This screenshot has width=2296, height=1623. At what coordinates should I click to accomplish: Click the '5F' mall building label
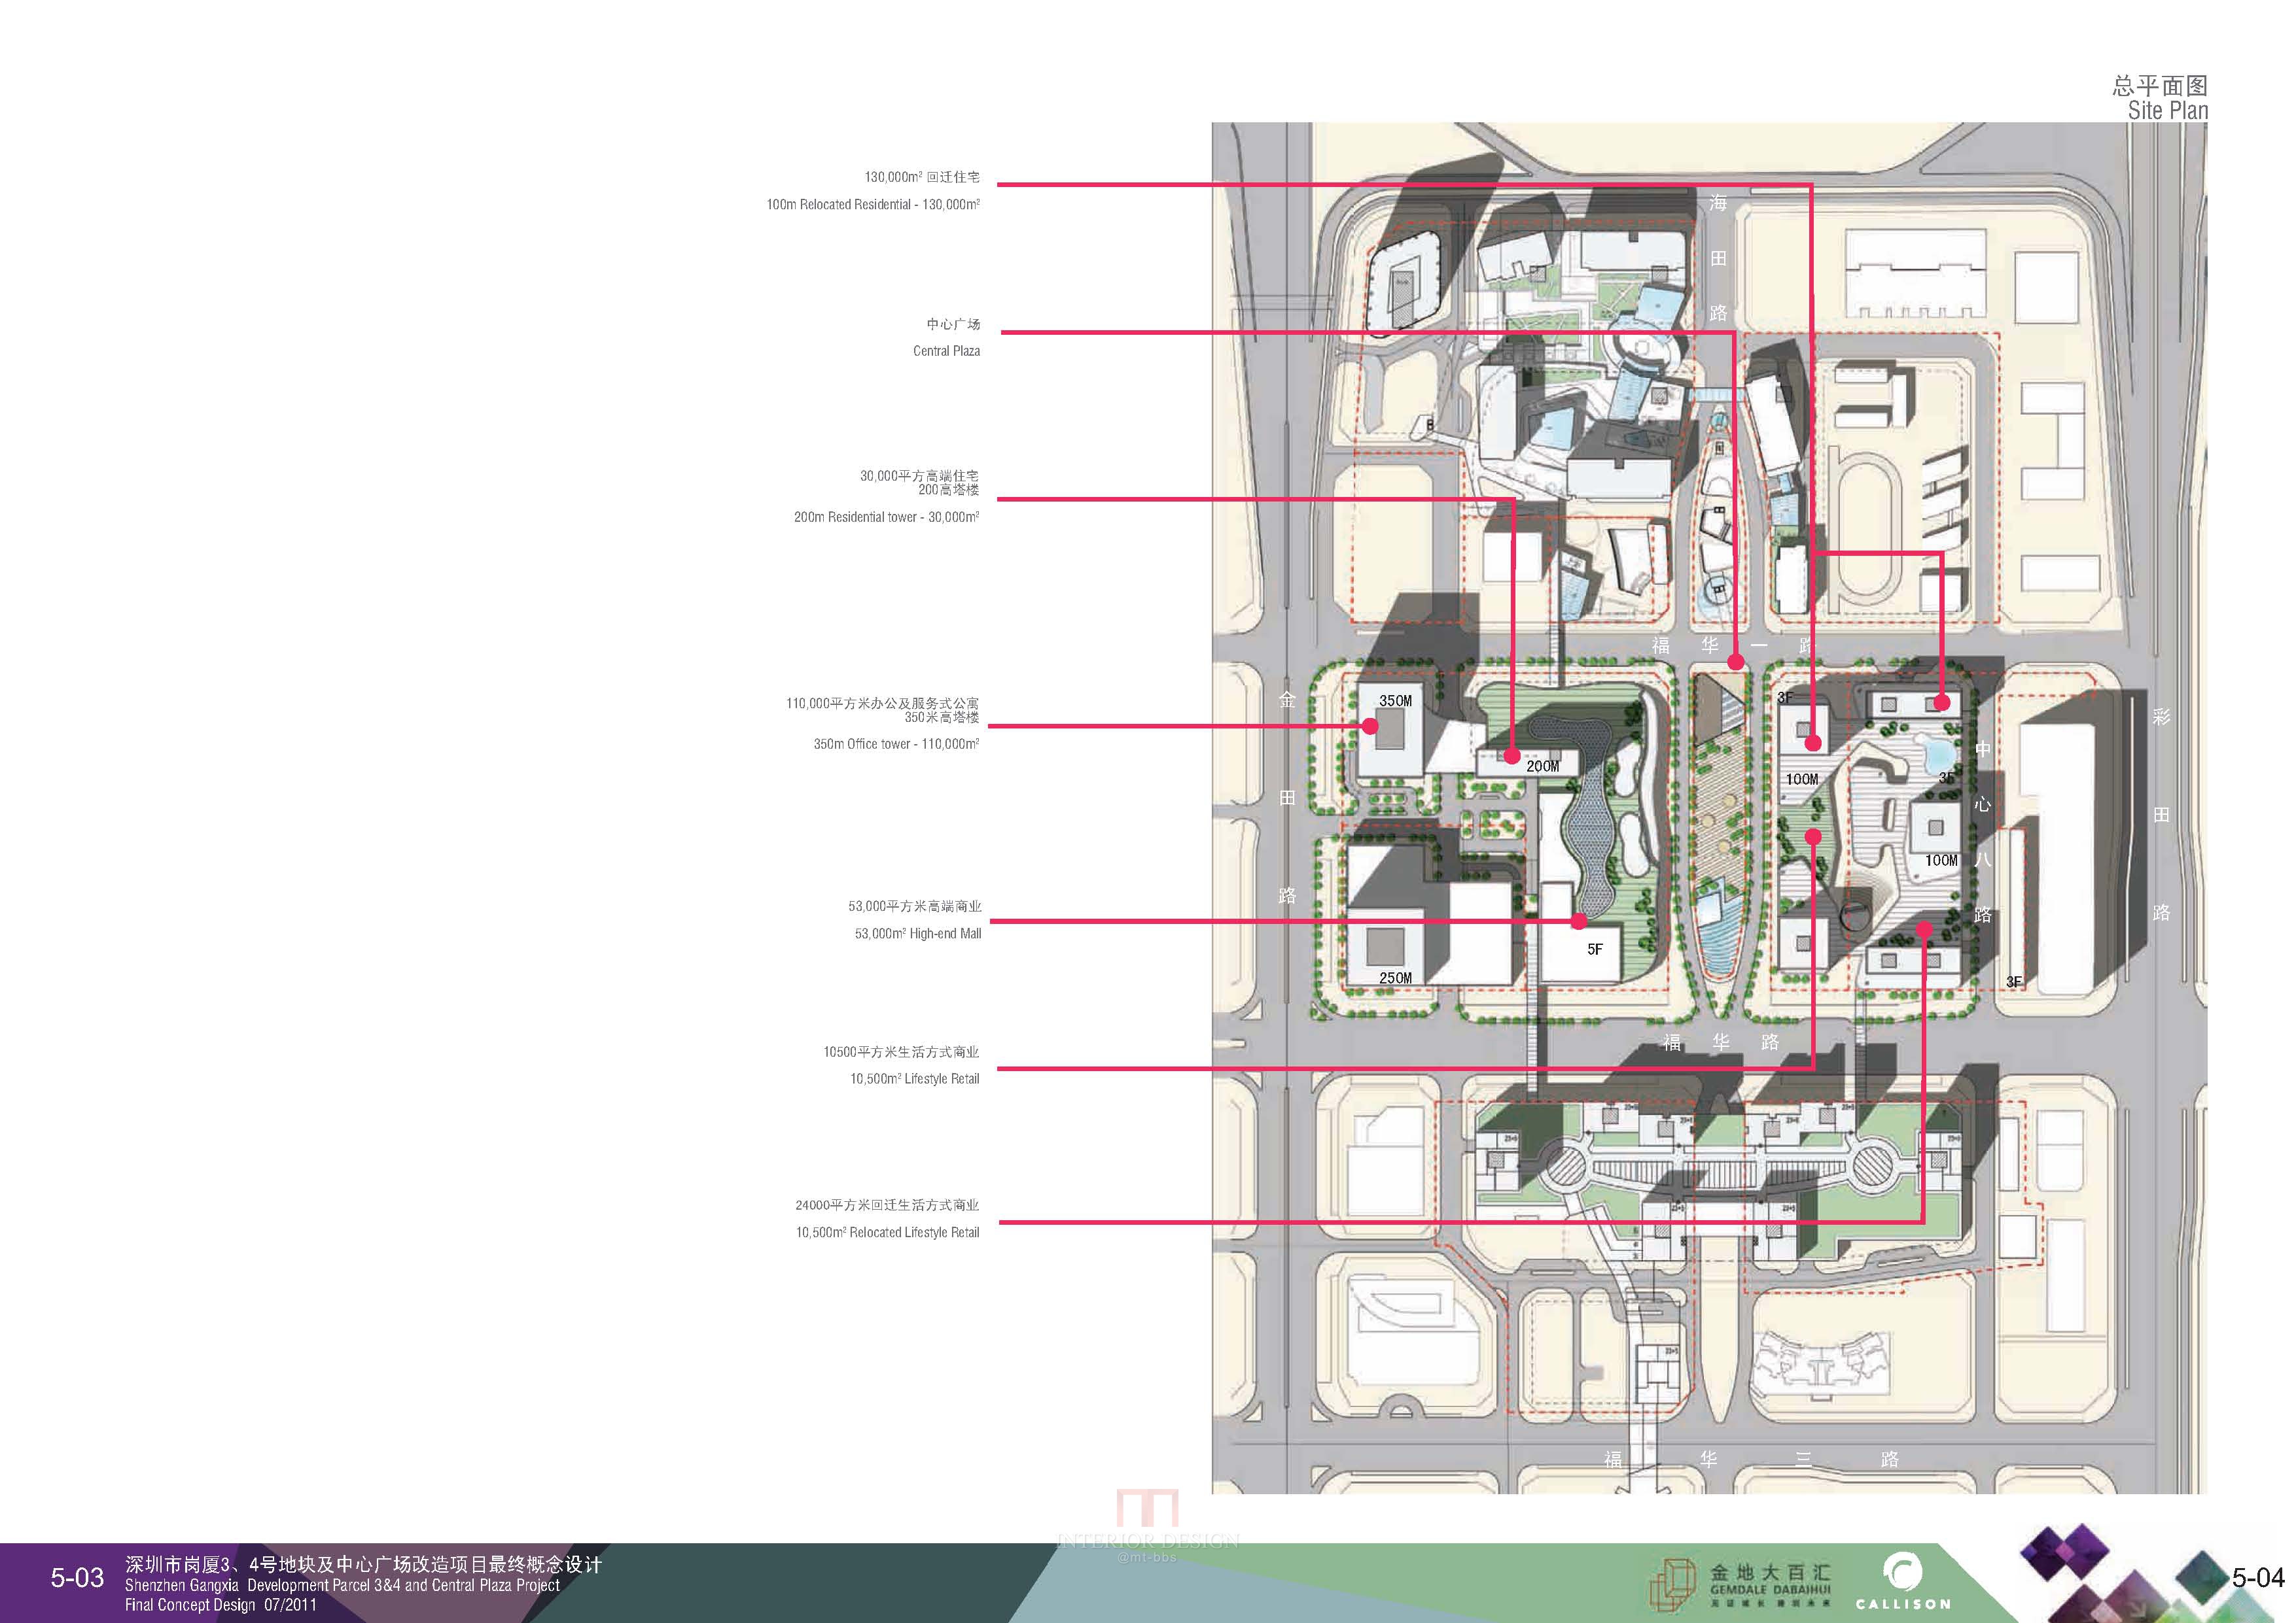[x=1595, y=949]
